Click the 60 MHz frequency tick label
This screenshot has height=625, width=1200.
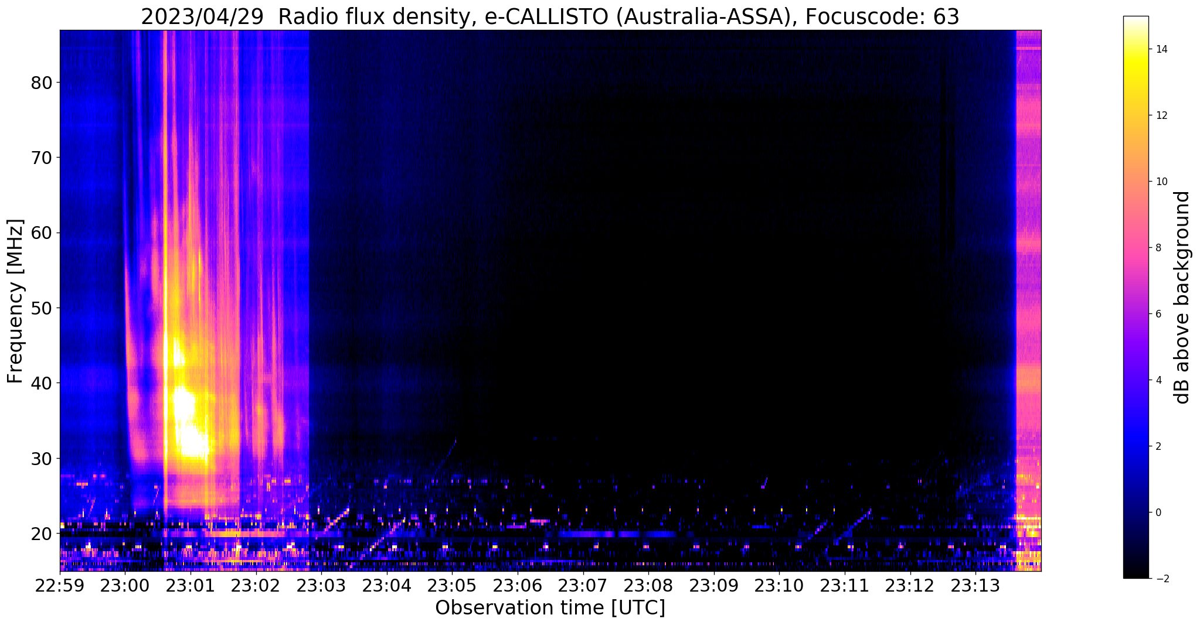click(x=40, y=233)
